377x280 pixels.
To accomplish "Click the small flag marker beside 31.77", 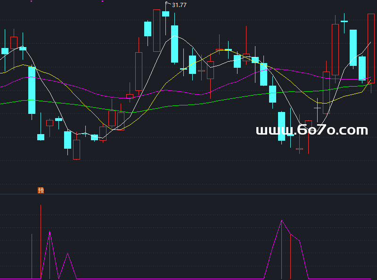I will [x=167, y=4].
